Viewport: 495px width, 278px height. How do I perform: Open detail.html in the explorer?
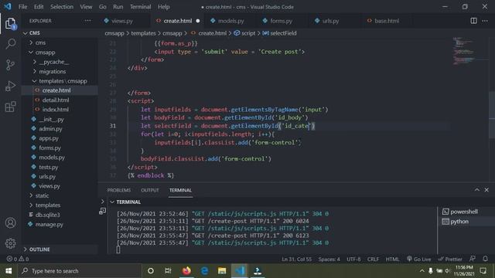pyautogui.click(x=56, y=100)
